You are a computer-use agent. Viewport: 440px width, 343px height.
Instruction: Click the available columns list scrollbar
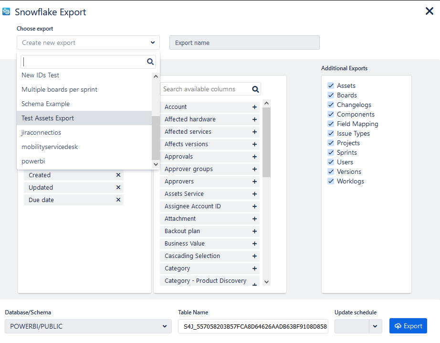[x=267, y=143]
